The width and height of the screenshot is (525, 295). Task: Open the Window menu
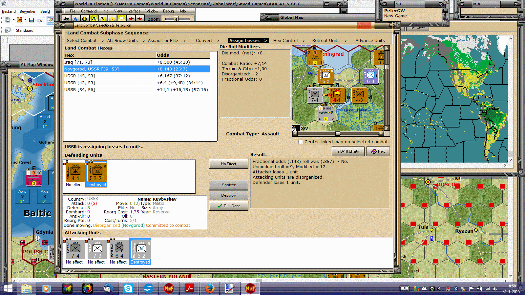point(152,11)
